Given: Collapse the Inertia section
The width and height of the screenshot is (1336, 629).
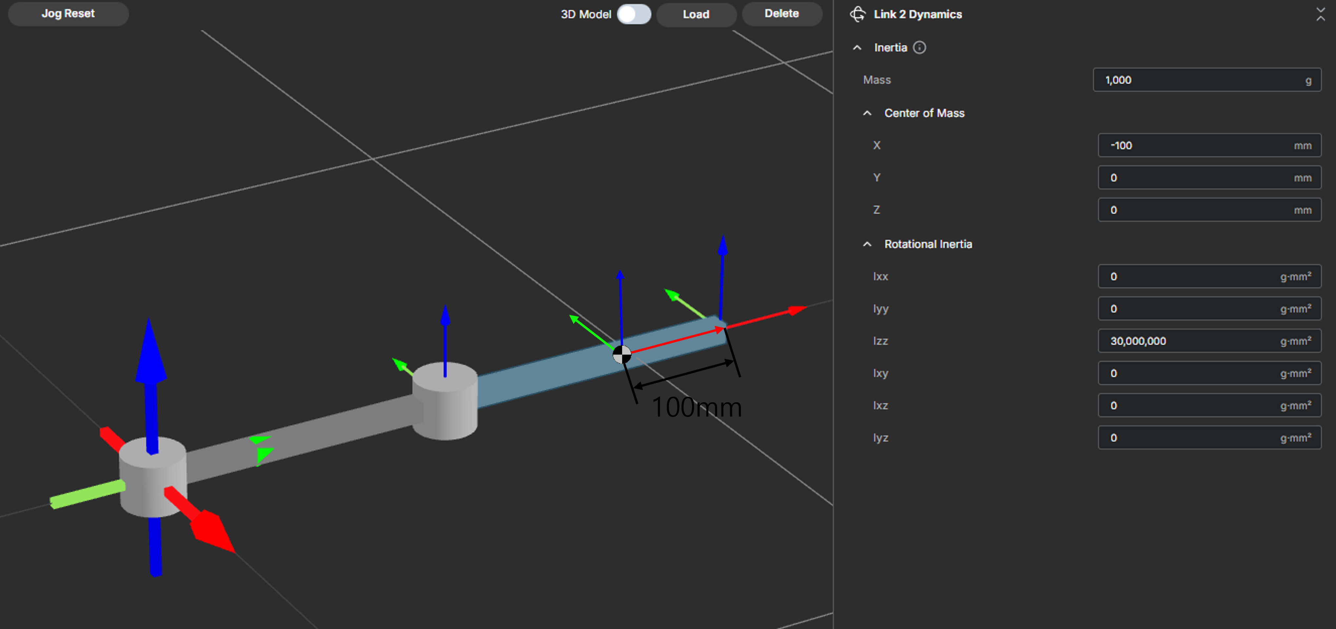Looking at the screenshot, I should point(857,48).
